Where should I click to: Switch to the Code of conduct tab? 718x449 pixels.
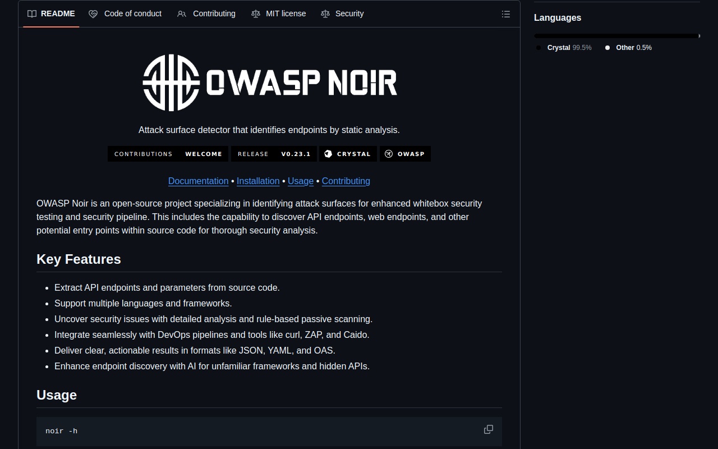[132, 13]
